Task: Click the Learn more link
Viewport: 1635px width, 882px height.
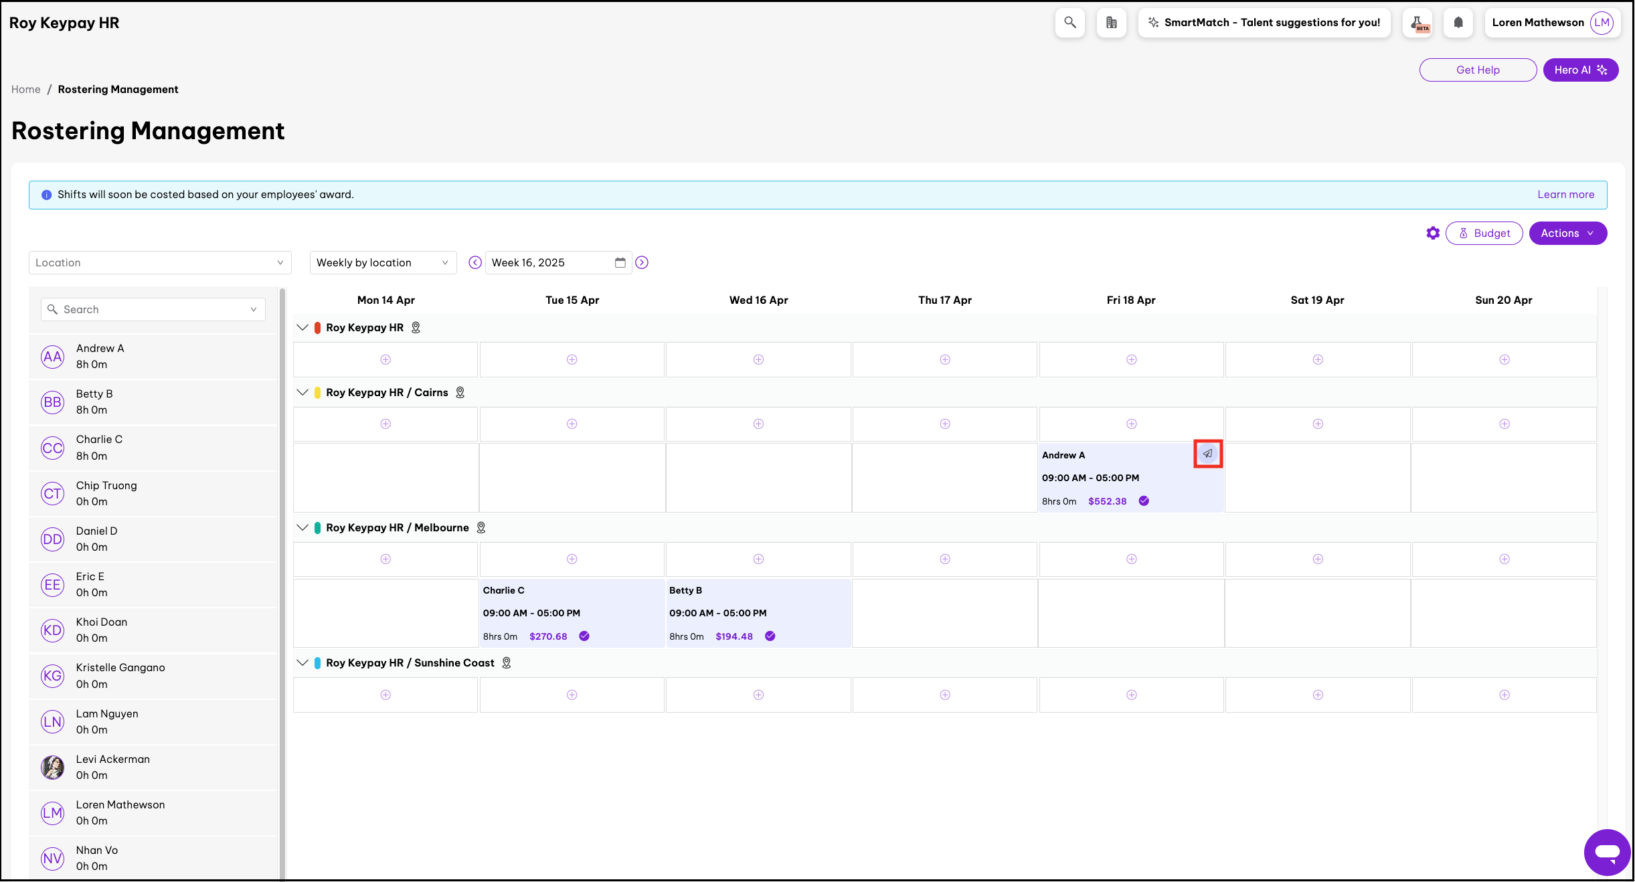Action: tap(1565, 195)
